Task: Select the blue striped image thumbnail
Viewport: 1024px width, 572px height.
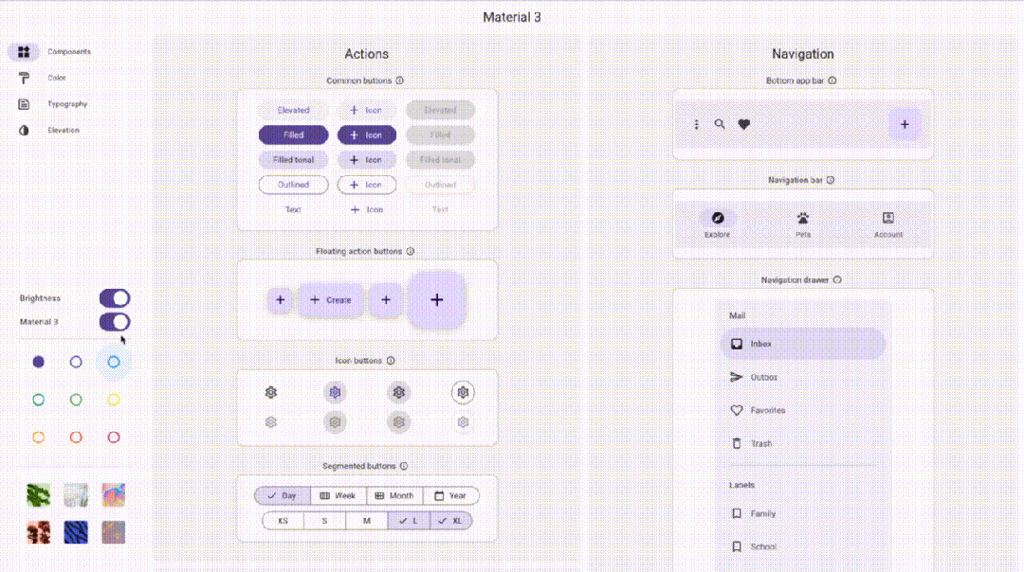Action: pos(76,532)
